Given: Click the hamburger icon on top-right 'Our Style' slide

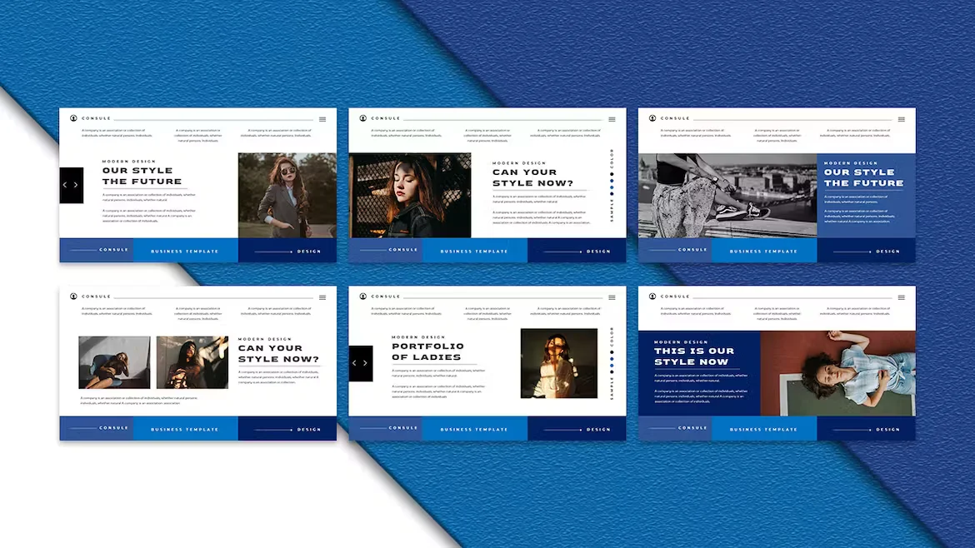Looking at the screenshot, I should pos(902,118).
